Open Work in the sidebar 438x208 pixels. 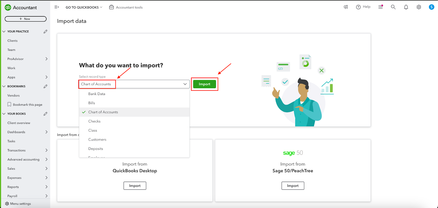coord(11,68)
